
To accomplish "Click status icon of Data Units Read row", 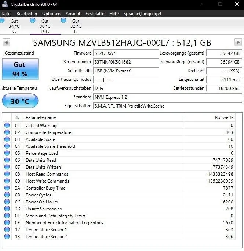I will coord(7,160).
